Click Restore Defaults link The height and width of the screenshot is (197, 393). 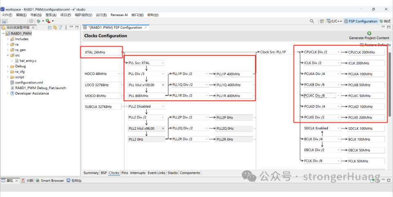[x=375, y=45]
